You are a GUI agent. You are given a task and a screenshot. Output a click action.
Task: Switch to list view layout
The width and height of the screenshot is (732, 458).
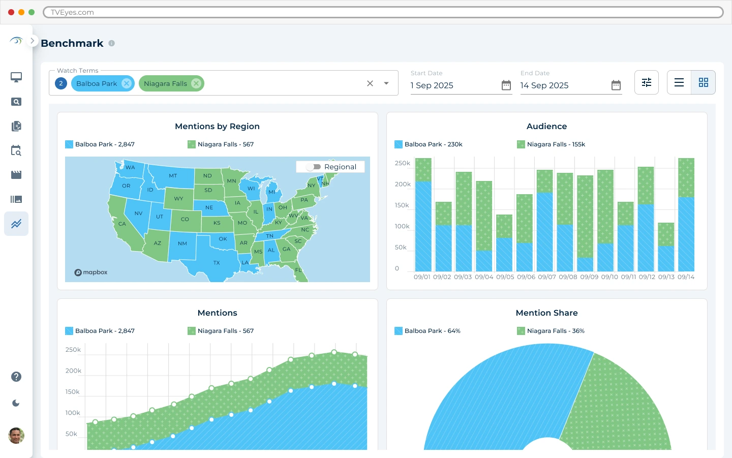(x=679, y=82)
